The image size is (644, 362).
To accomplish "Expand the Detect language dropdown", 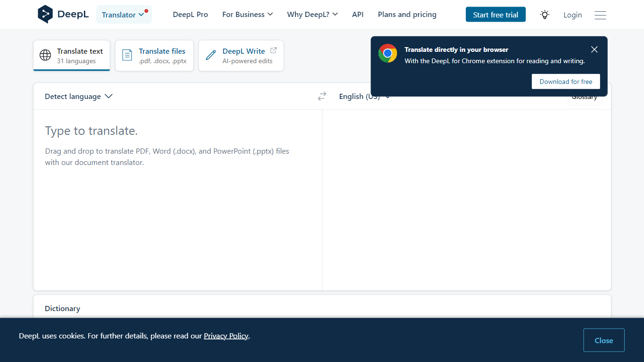I will point(78,96).
